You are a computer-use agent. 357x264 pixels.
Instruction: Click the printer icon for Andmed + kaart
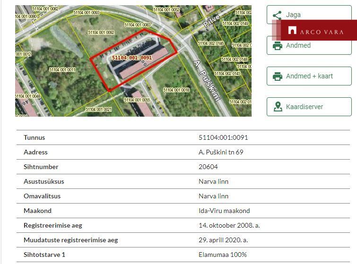point(277,76)
